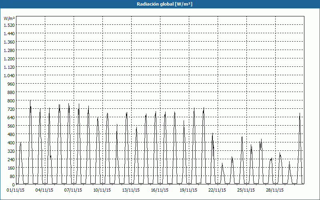Click the 0 y-axis value
The width and height of the screenshot is (320, 200).
tap(14, 185)
